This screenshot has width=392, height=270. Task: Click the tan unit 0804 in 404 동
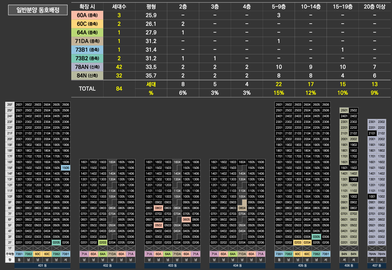click(242, 208)
